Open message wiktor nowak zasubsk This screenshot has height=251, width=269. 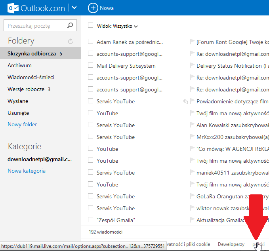coord(223,208)
